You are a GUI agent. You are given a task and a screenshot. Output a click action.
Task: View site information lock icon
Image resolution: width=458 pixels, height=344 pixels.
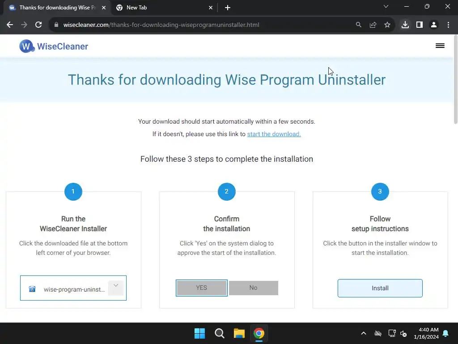click(56, 25)
